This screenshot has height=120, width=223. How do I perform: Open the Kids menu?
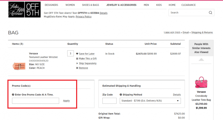coord(159,5)
